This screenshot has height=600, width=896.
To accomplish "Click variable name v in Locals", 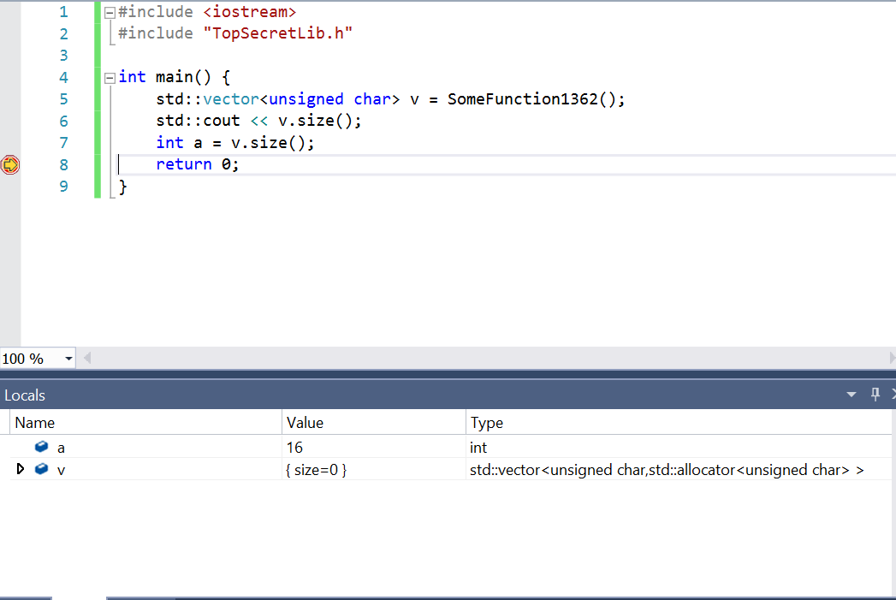I will [61, 470].
